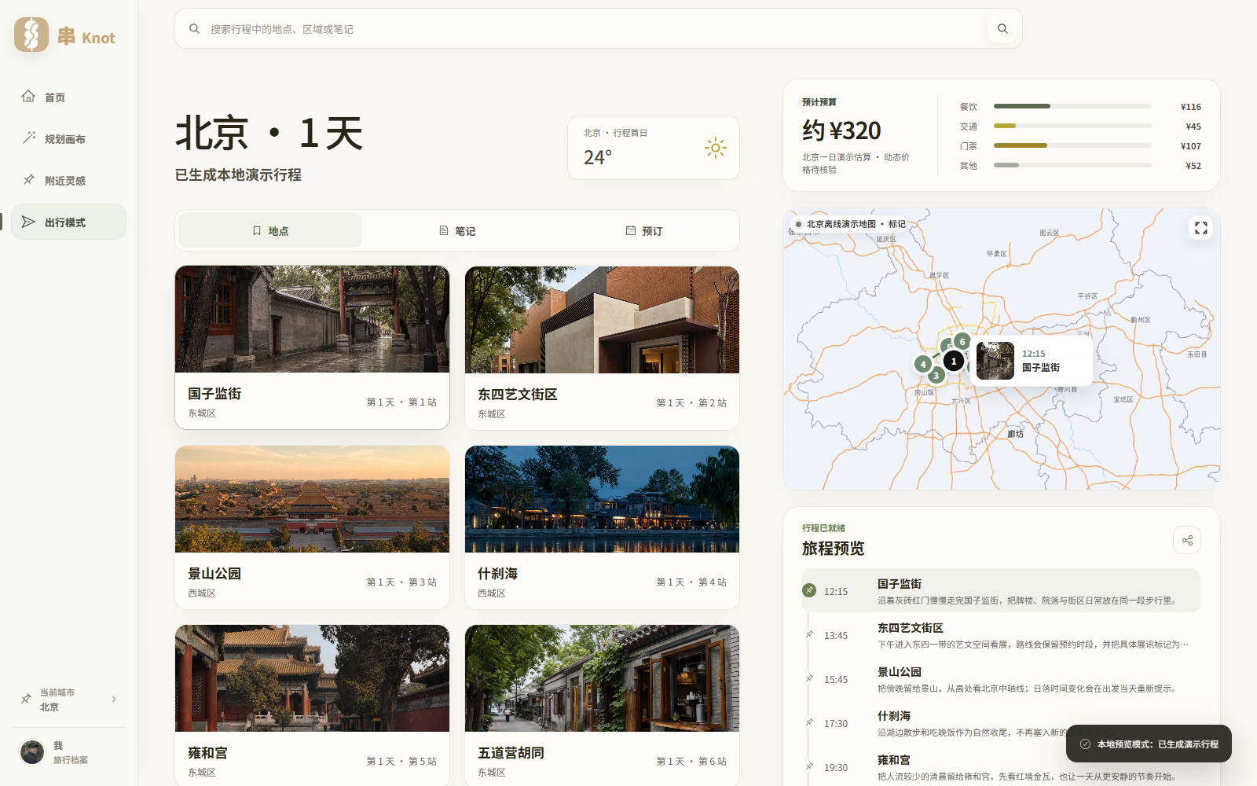Image resolution: width=1257 pixels, height=786 pixels.
Task: Select map marker 3
Action: (936, 376)
